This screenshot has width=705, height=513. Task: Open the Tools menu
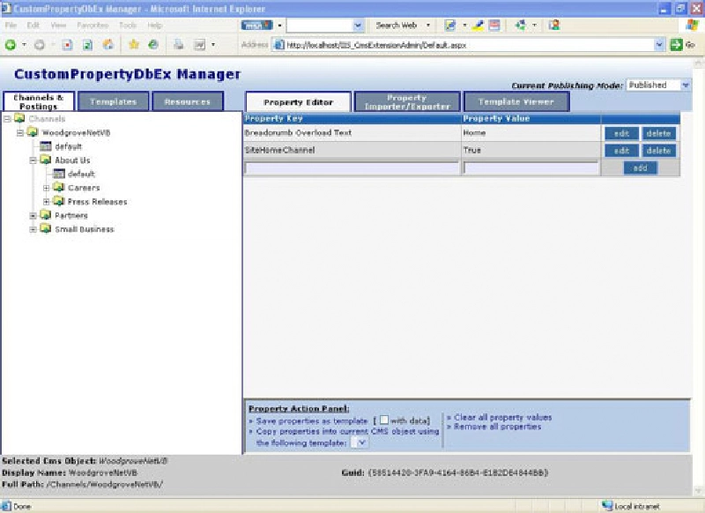click(128, 26)
